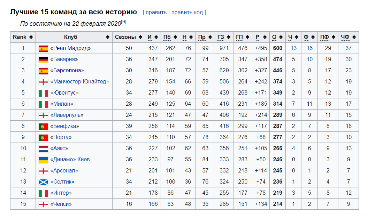368x218 pixels.
Task: Sort the table by Сезоны column
Action: pos(129,37)
